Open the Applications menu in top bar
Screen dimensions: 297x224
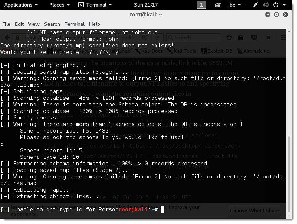tap(20, 5)
